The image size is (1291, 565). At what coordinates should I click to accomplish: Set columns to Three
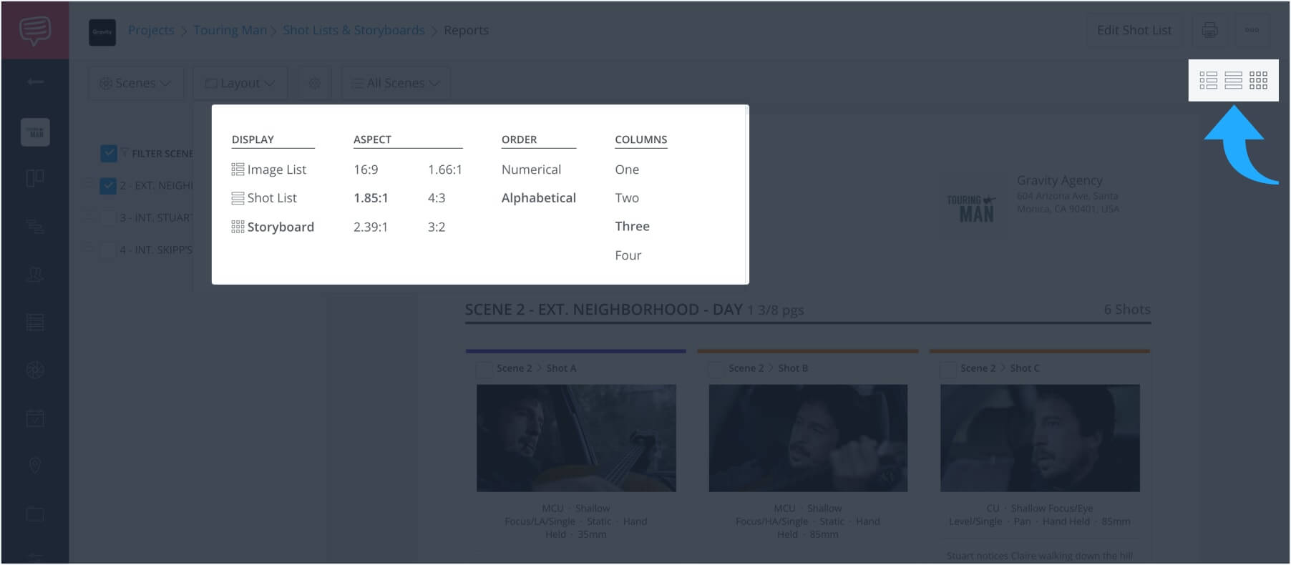click(633, 226)
